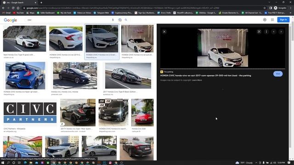
Task: Open the Error Trello bookmark
Action: [x=164, y=13]
